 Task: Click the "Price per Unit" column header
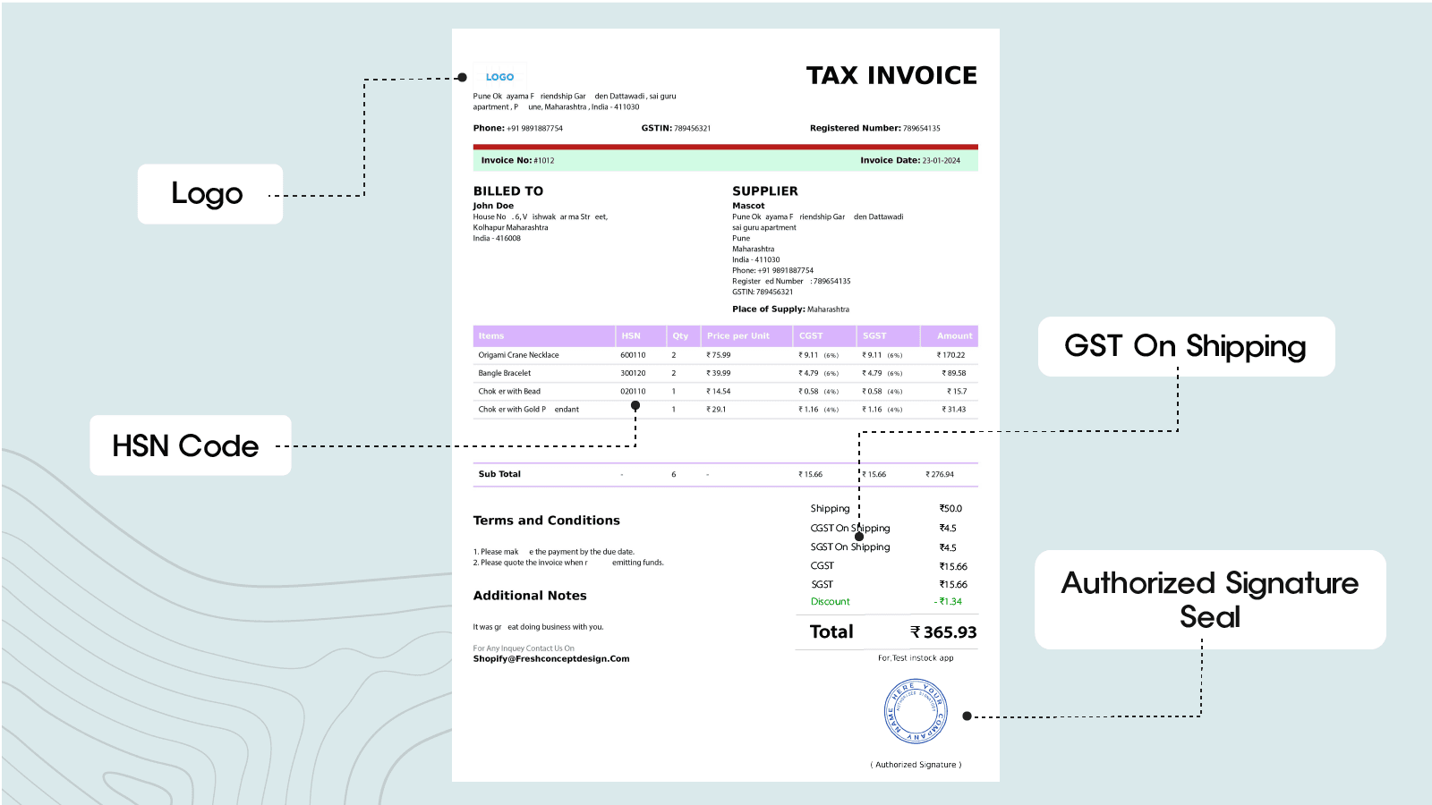[737, 336]
